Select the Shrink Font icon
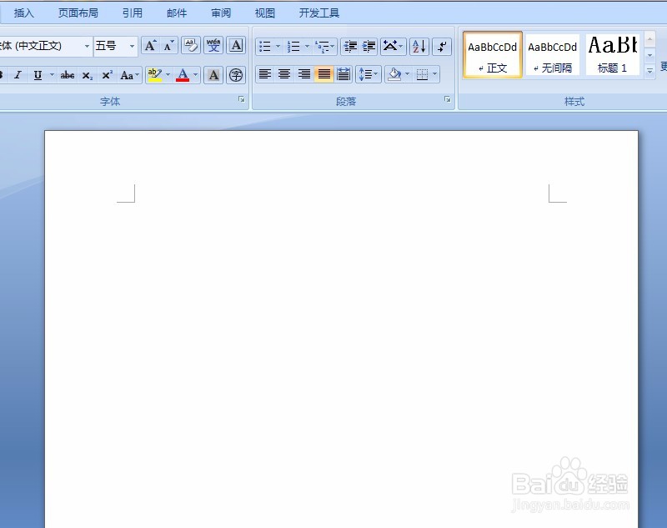667x528 pixels. pos(168,46)
